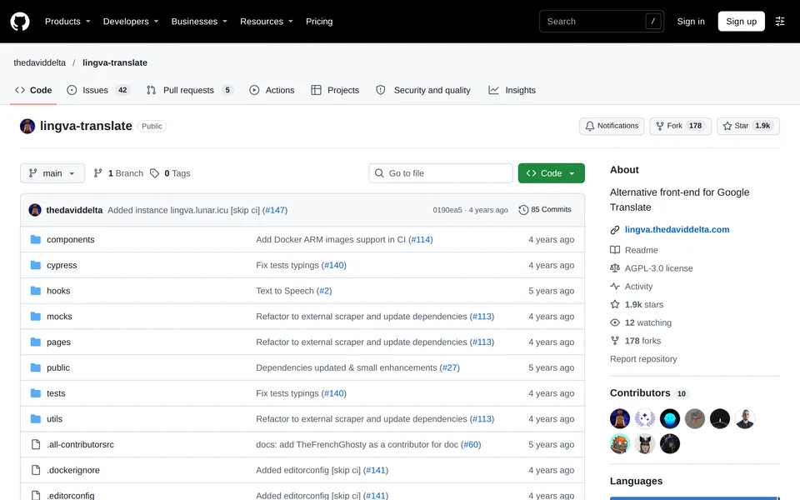The image size is (800, 500).
Task: Open the Projects tab
Action: [335, 90]
